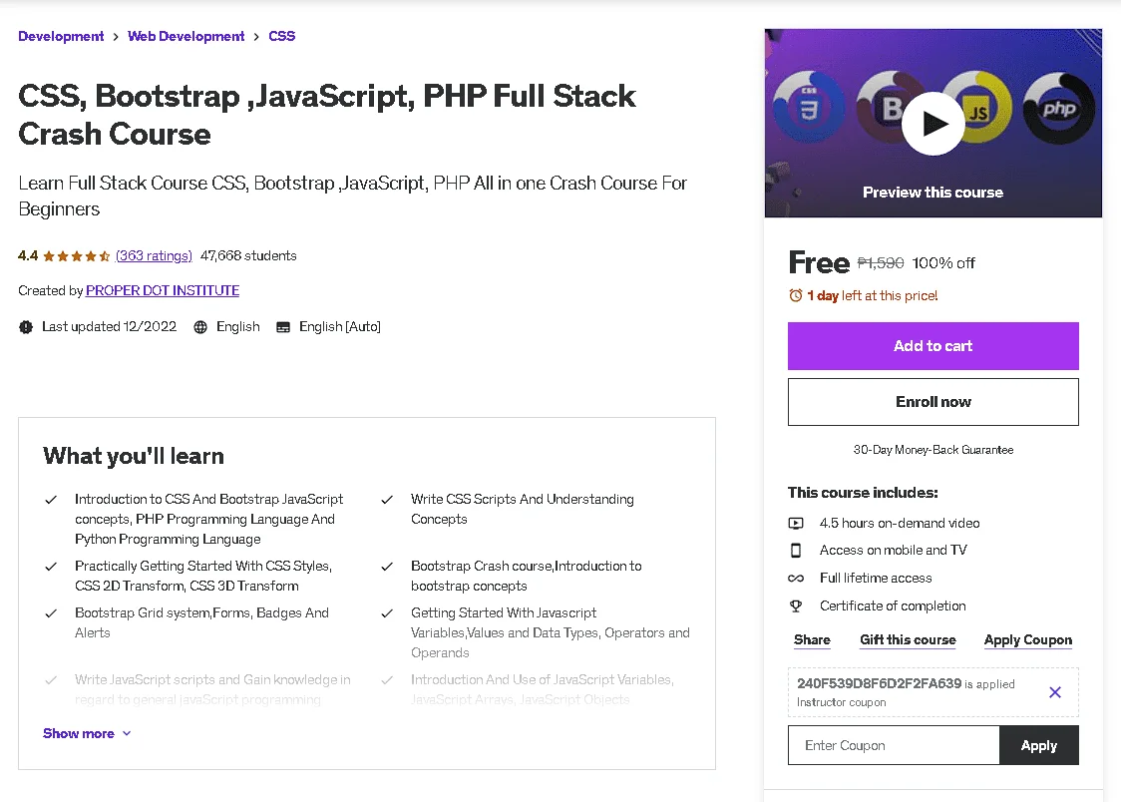Viewport: 1121px width, 802px height.
Task: Remove the applied instructor coupon
Action: 1054,692
